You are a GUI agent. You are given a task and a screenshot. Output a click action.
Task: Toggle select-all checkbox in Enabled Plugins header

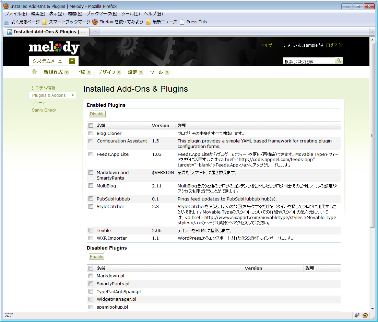(91, 125)
